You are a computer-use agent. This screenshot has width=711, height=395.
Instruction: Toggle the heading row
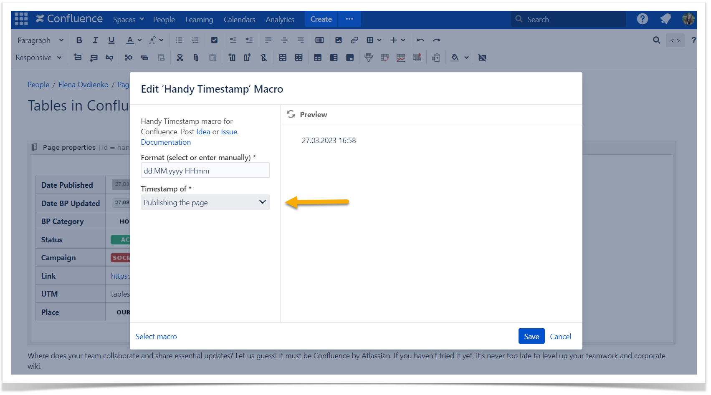click(x=318, y=58)
